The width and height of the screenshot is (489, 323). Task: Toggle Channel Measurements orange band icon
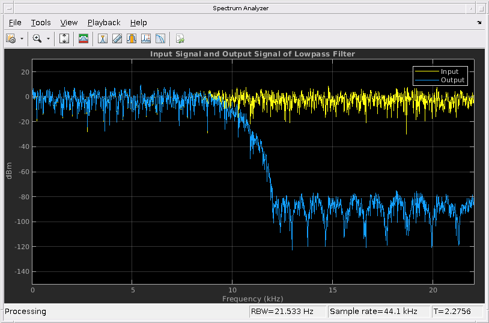click(x=132, y=38)
